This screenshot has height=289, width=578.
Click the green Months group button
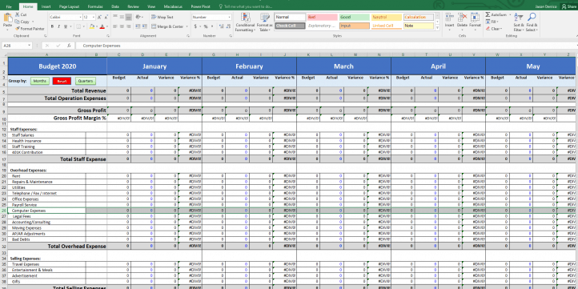coord(39,81)
